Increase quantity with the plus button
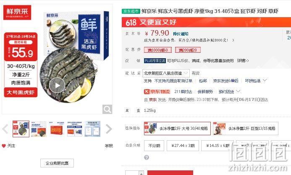 (141, 173)
